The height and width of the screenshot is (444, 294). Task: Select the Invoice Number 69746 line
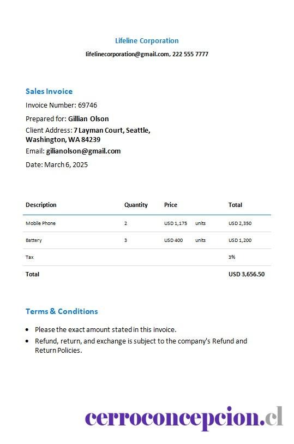click(61, 105)
